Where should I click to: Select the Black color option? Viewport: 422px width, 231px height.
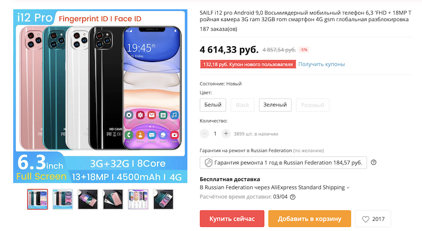[x=243, y=105]
